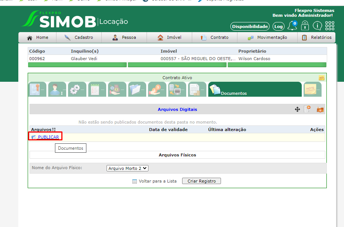
Task: Click the Voltar para a Lista link
Action: pyautogui.click(x=158, y=181)
